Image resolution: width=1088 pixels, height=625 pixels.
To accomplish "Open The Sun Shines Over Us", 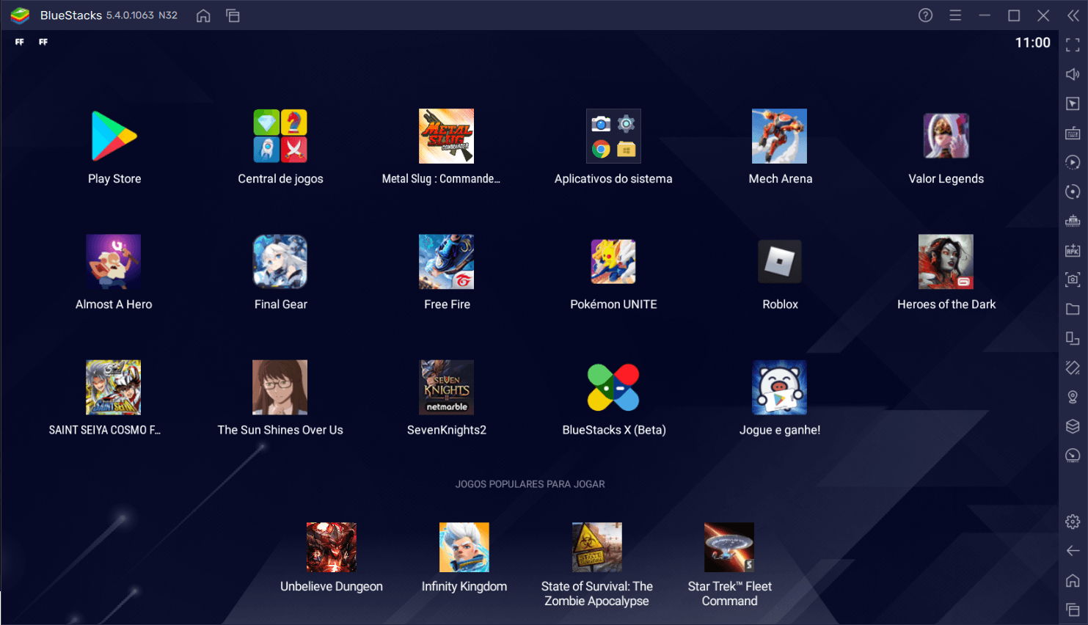I will [280, 387].
